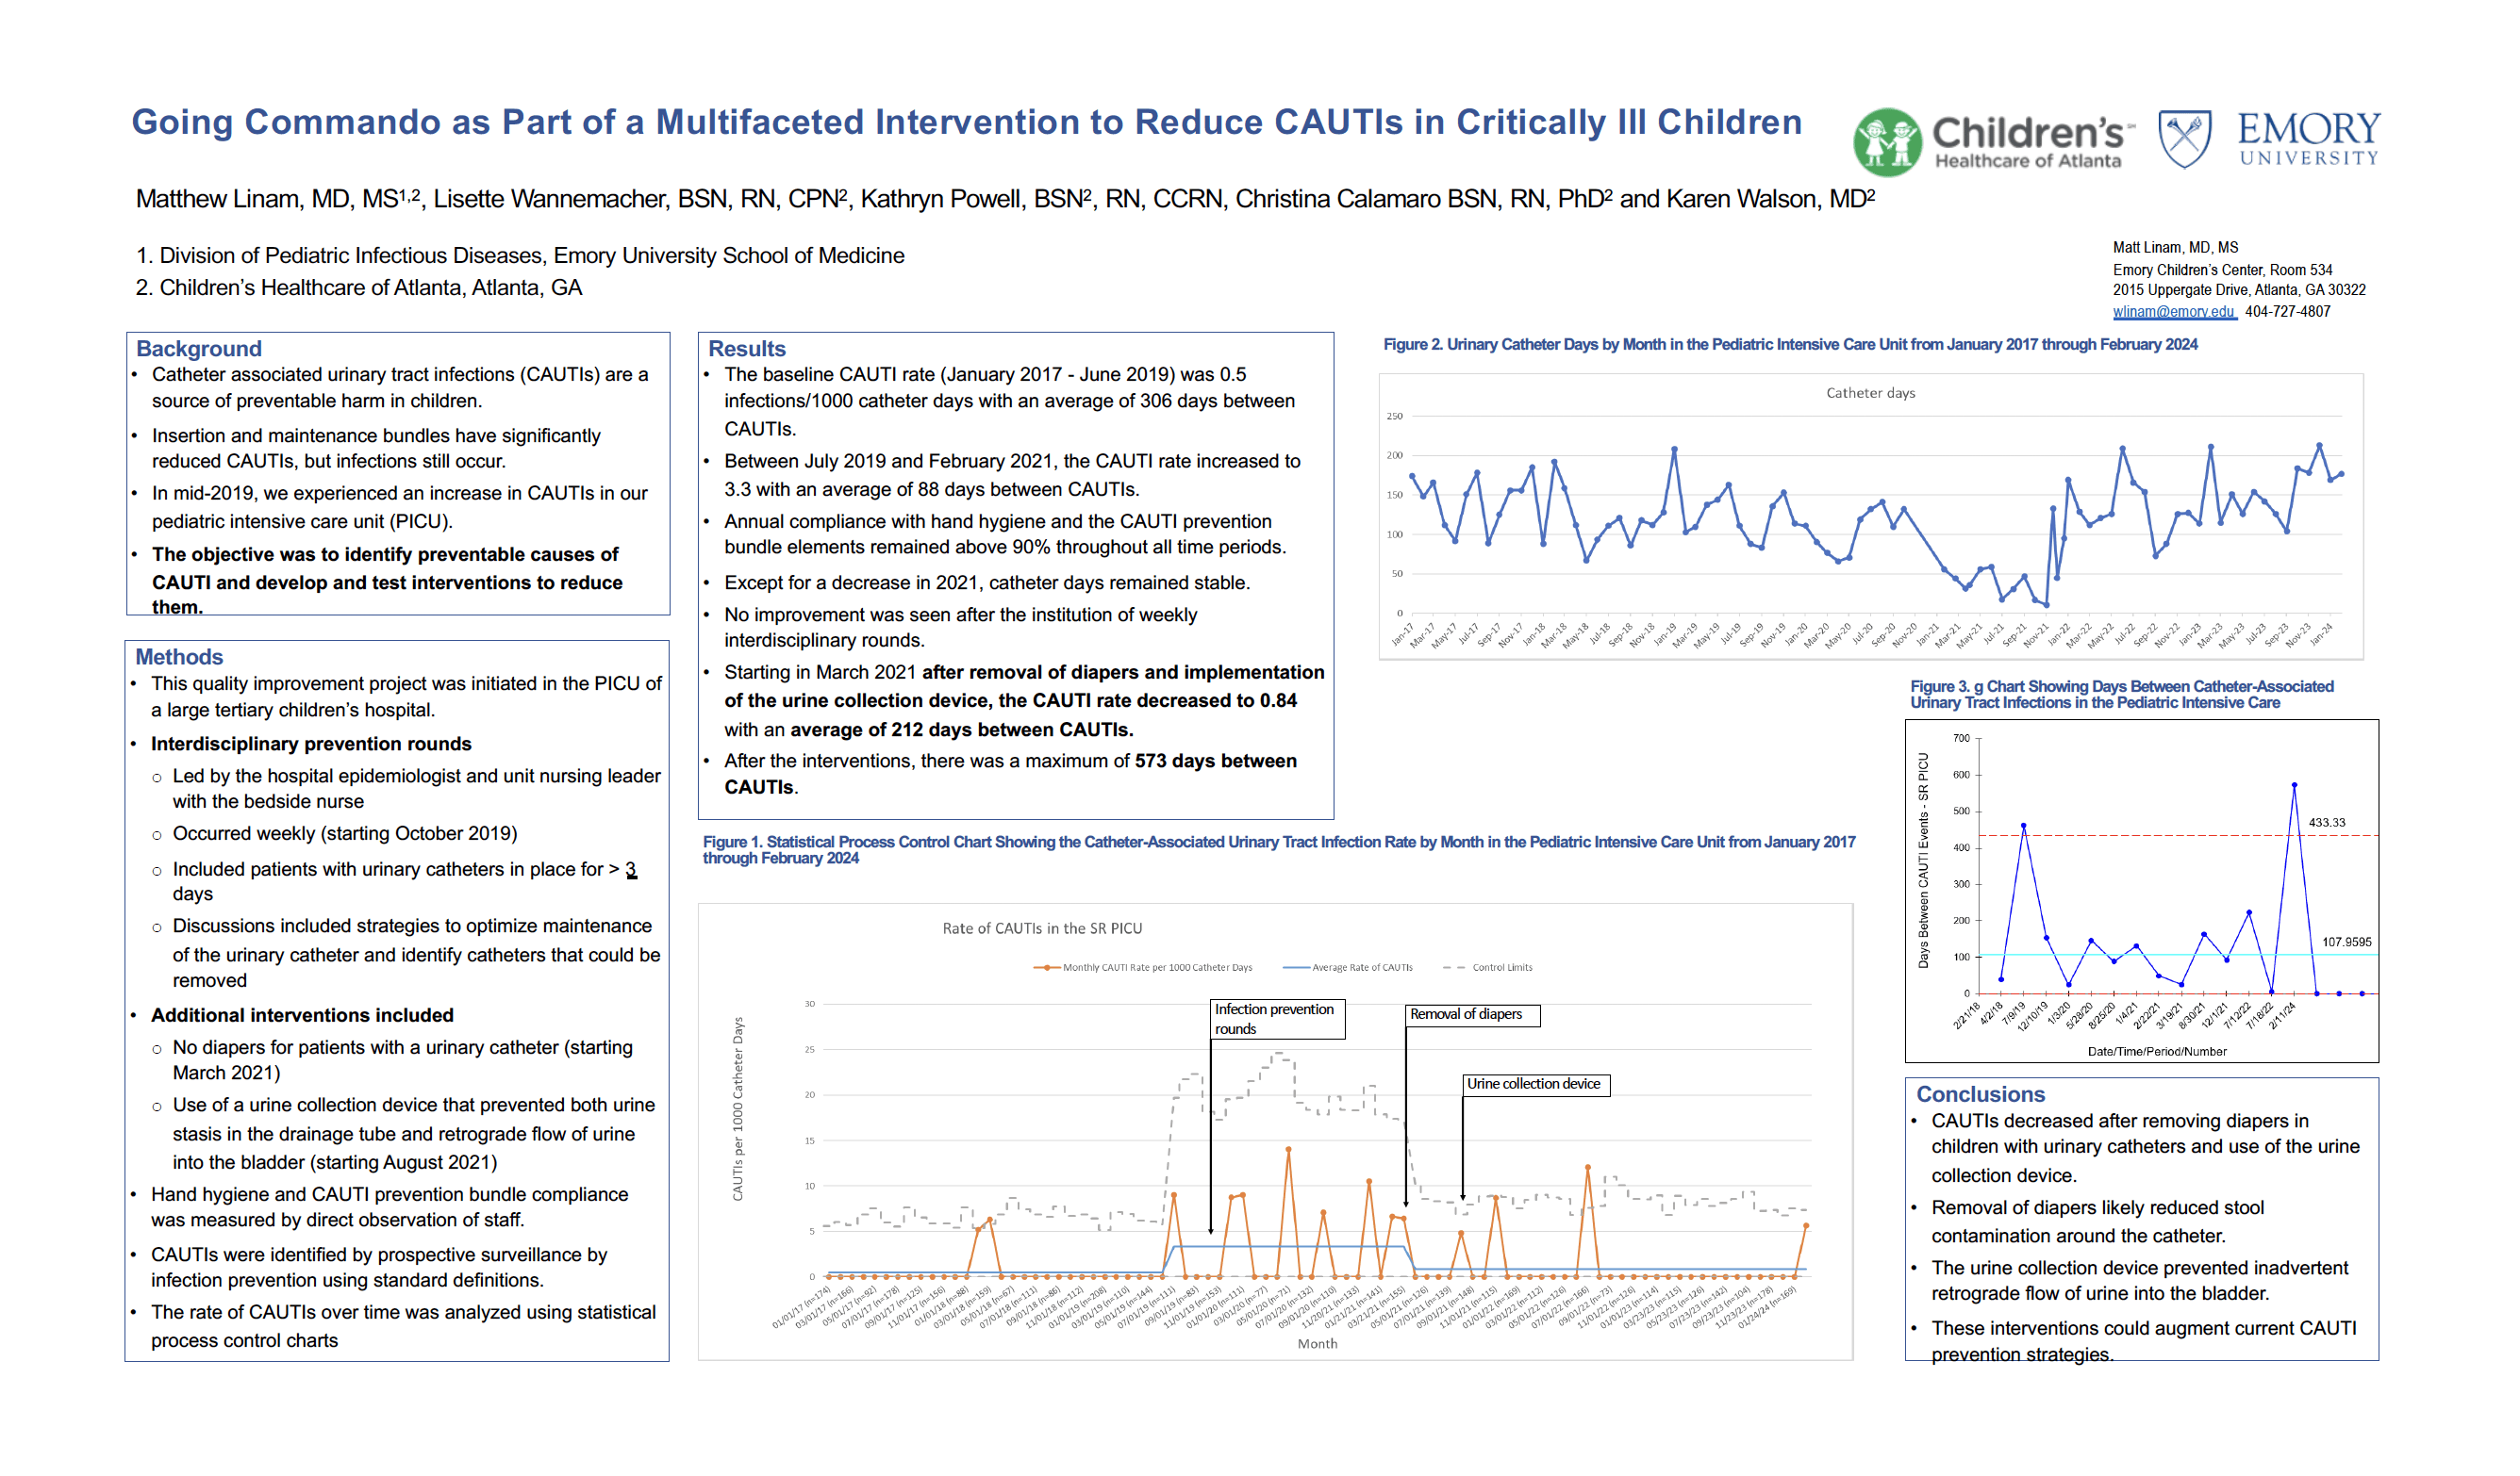The image size is (2520, 1476).
Task: Select the Conclusions section heading
Action: [1980, 1093]
